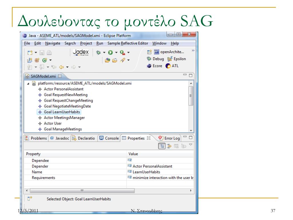Image resolution: width=293 pixels, height=220 pixels.
Task: Switch to the Ecore perspective
Action: [155, 66]
